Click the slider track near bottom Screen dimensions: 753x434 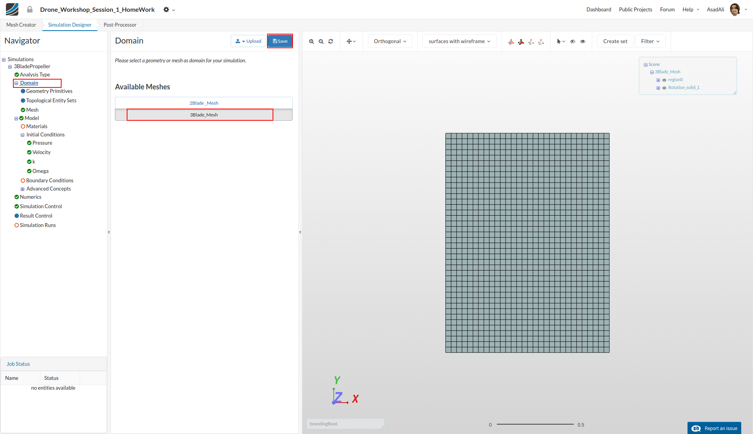pos(535,424)
